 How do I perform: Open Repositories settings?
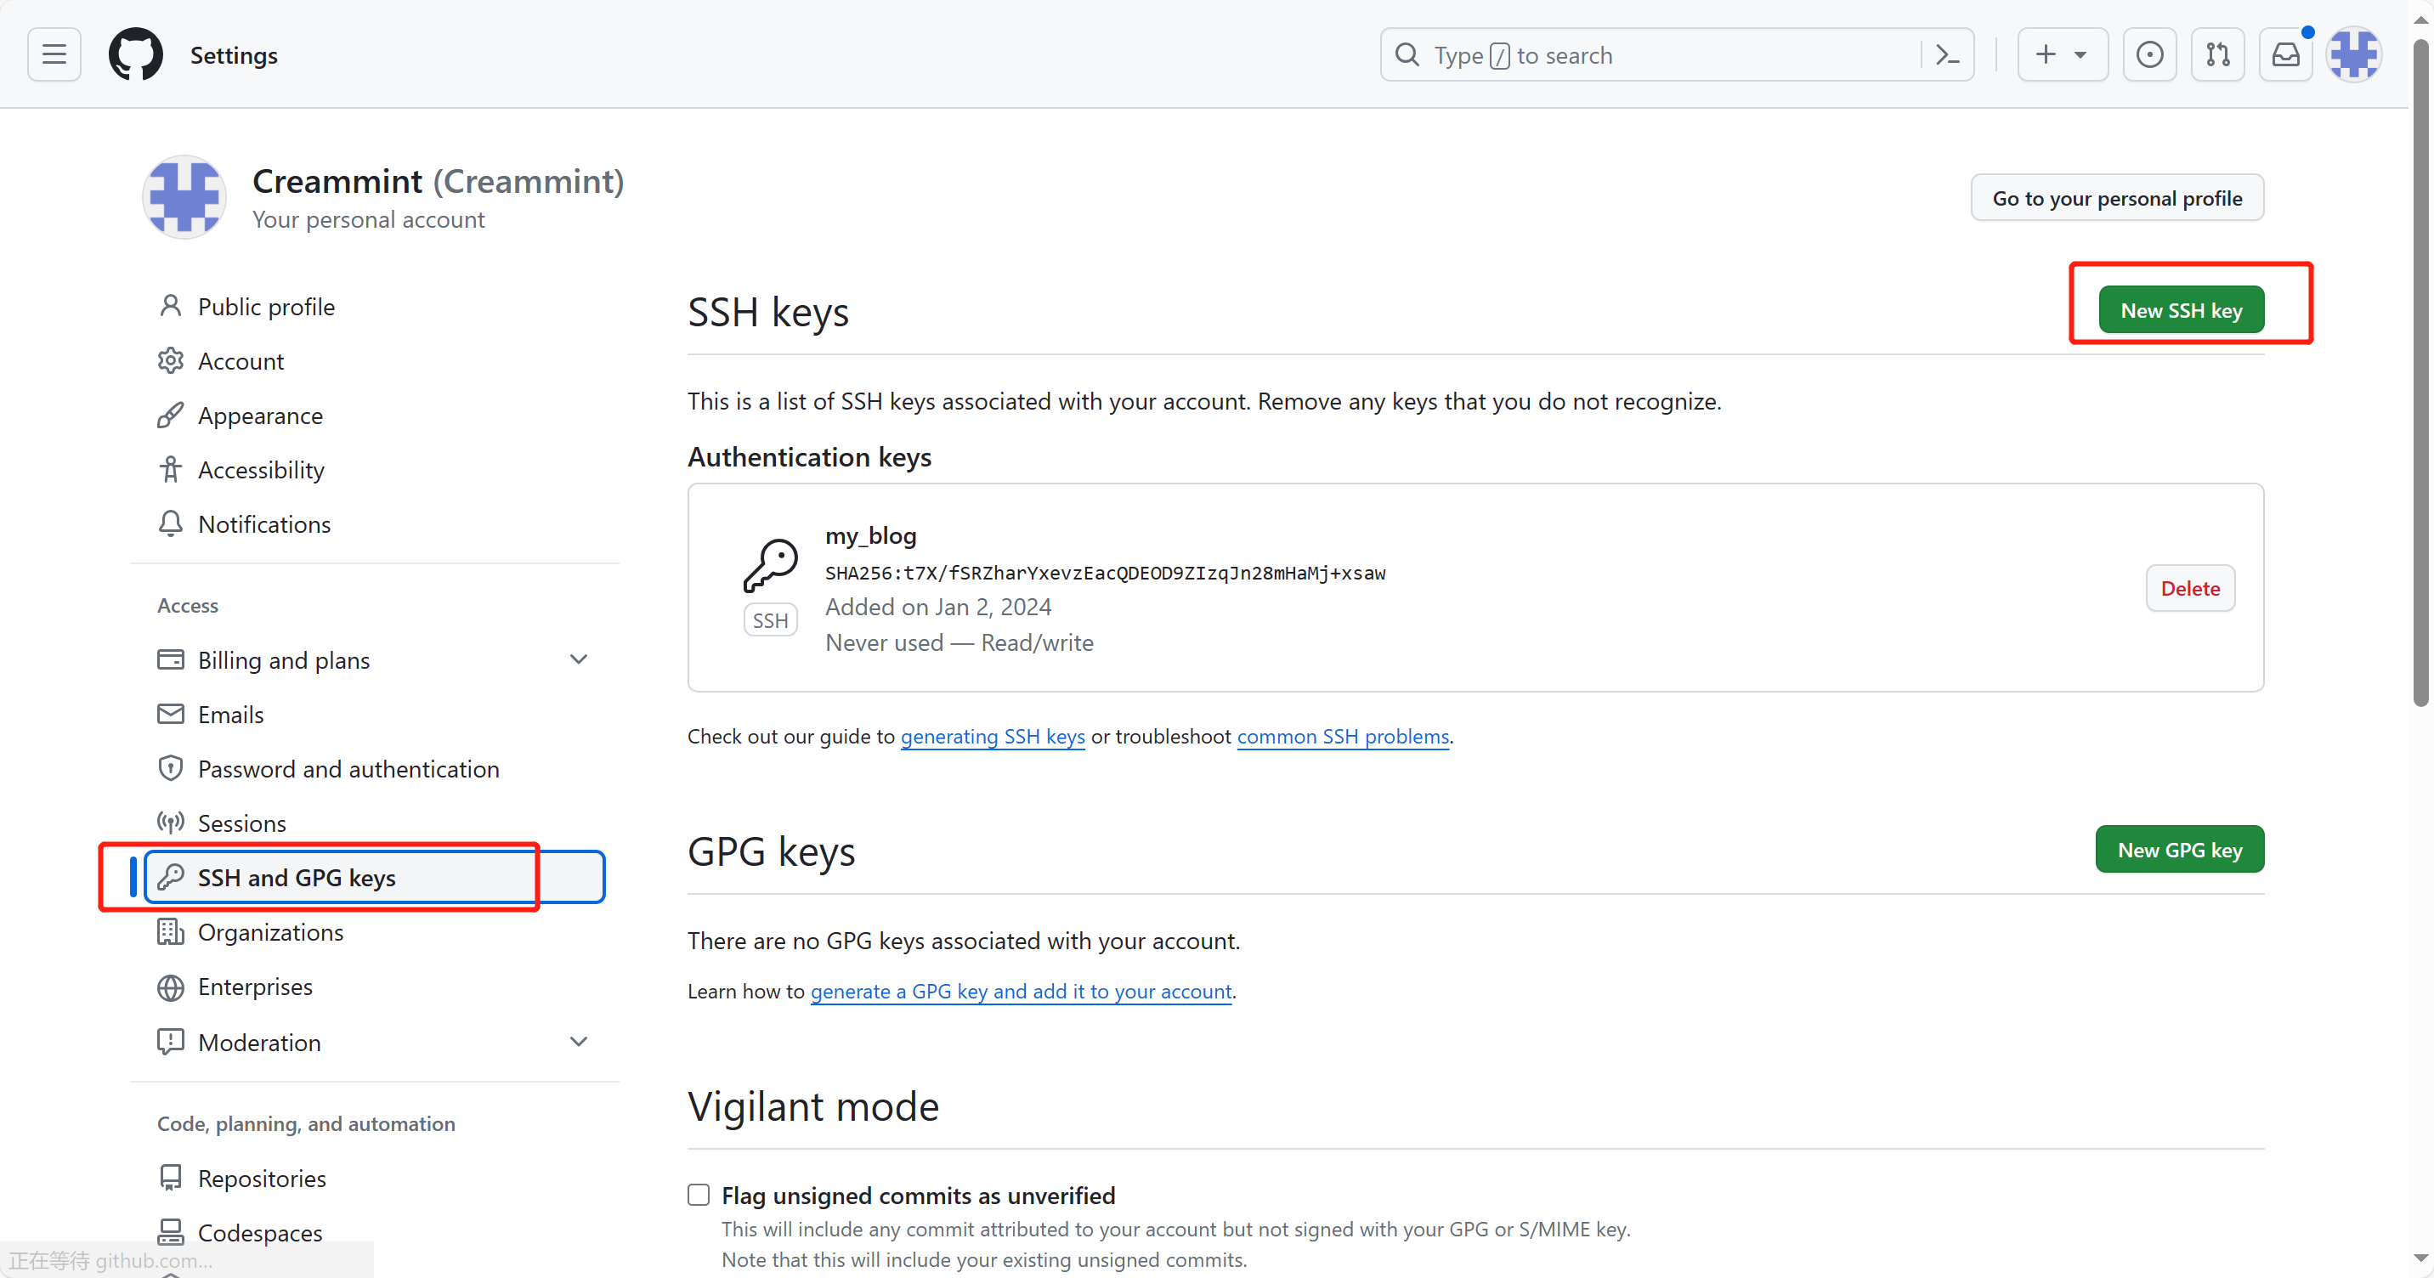click(374, 1178)
